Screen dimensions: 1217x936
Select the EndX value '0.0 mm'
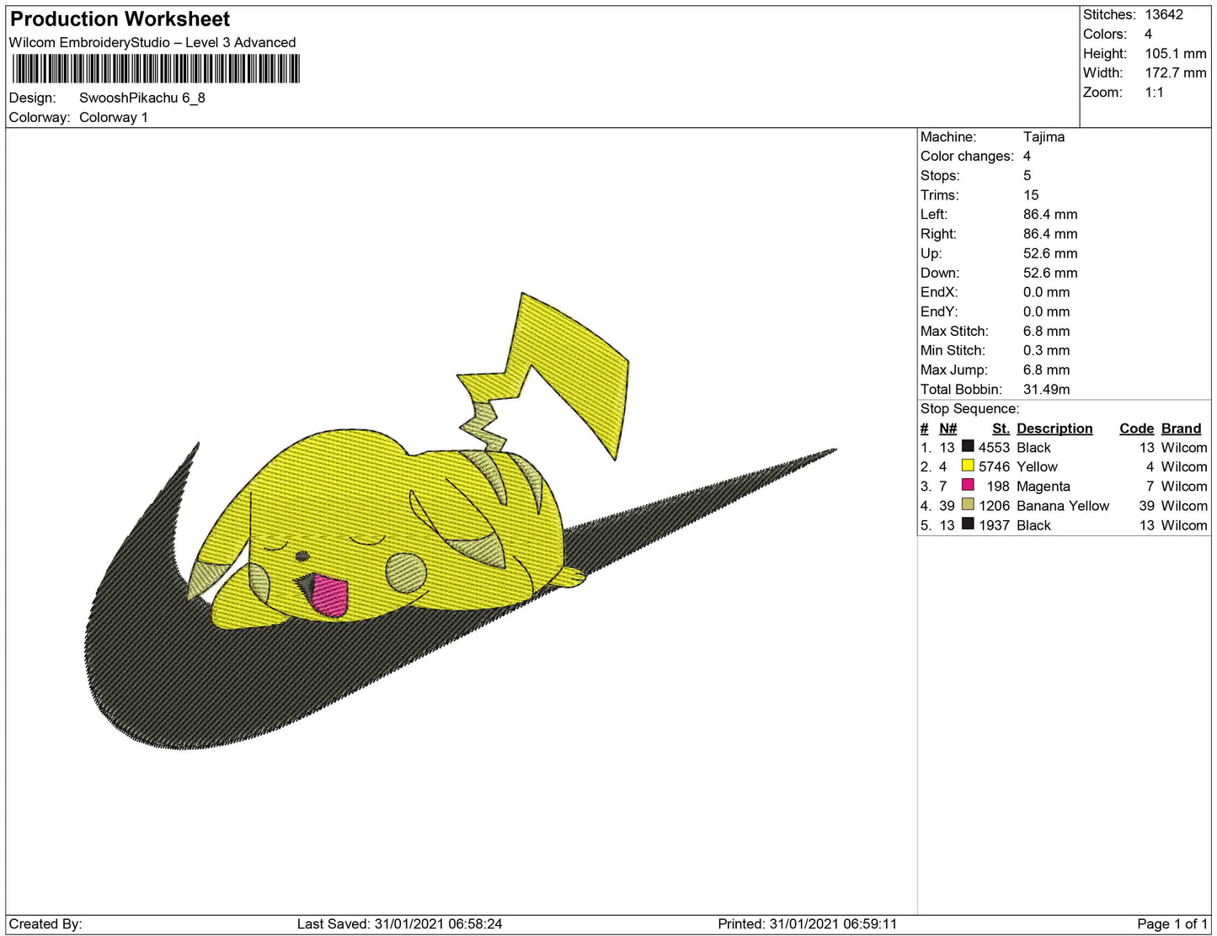coord(1047,292)
